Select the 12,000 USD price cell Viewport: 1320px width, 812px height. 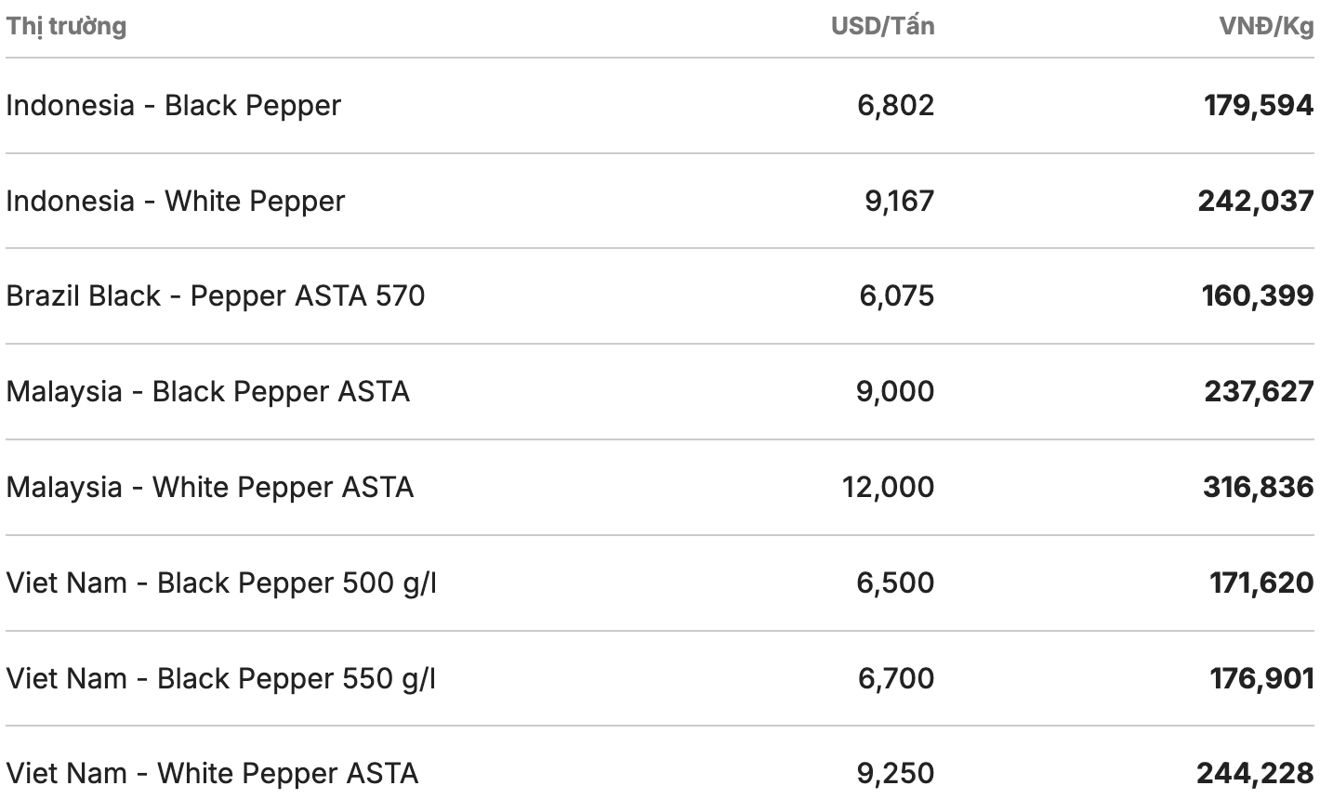click(888, 487)
